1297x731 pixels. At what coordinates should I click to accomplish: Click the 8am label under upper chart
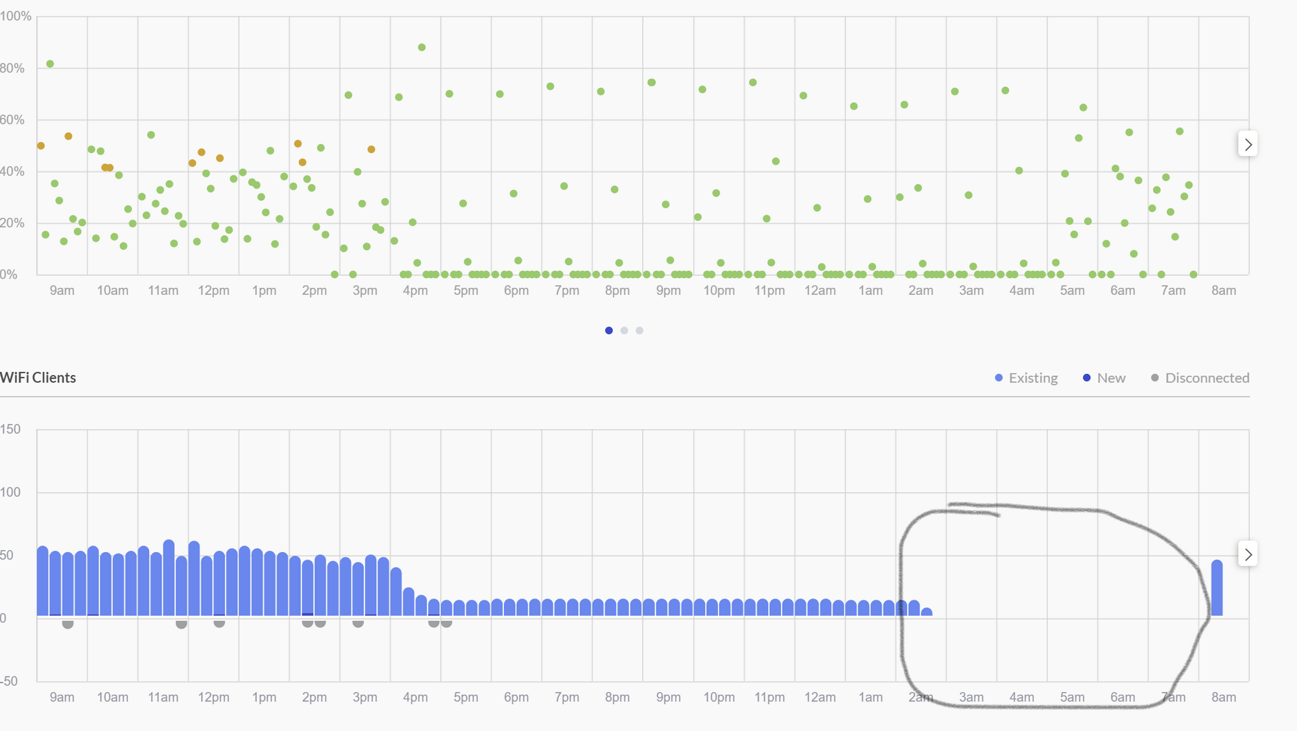tap(1224, 290)
